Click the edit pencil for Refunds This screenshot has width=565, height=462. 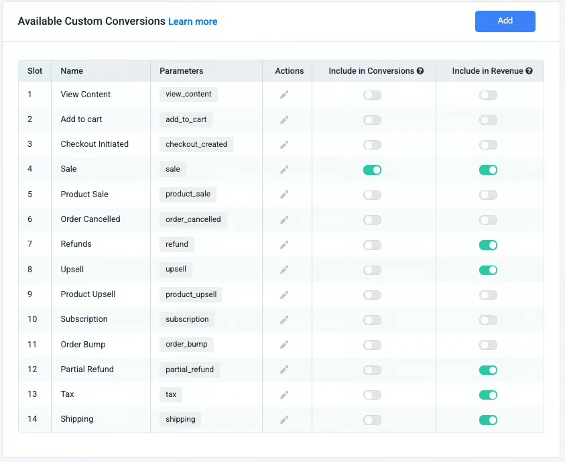click(284, 245)
